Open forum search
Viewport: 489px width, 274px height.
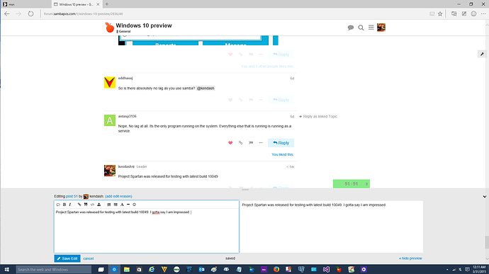point(361,28)
